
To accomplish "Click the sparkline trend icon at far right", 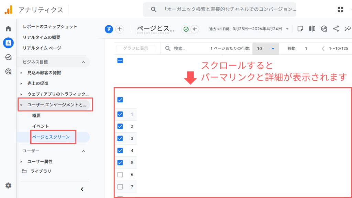I will click(x=348, y=29).
